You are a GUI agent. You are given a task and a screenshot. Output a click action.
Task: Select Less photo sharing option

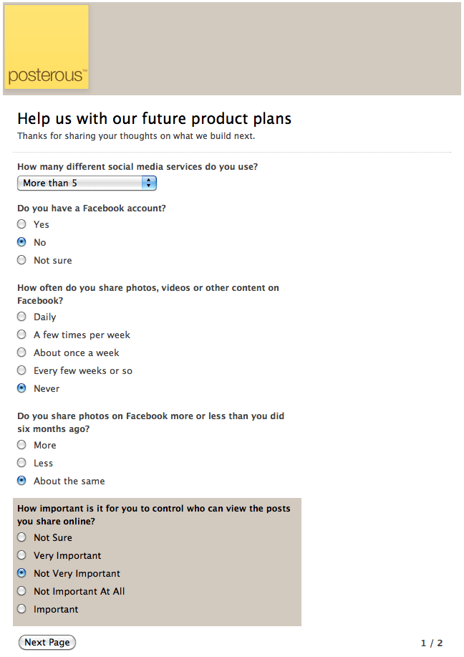click(21, 463)
